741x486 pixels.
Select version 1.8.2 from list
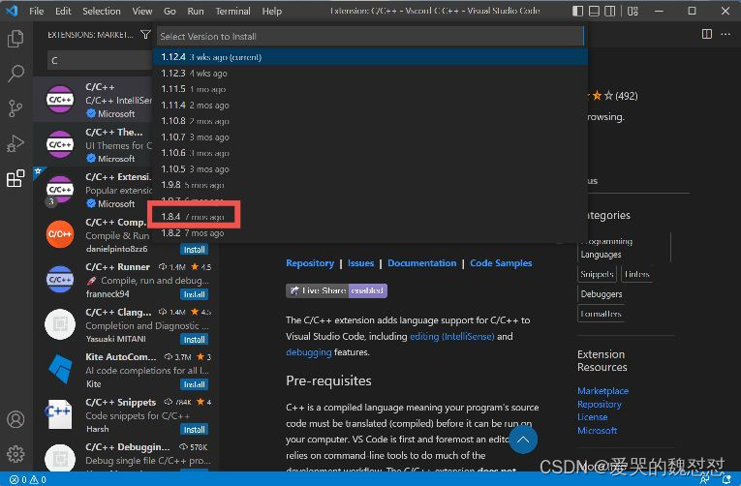tap(370, 233)
